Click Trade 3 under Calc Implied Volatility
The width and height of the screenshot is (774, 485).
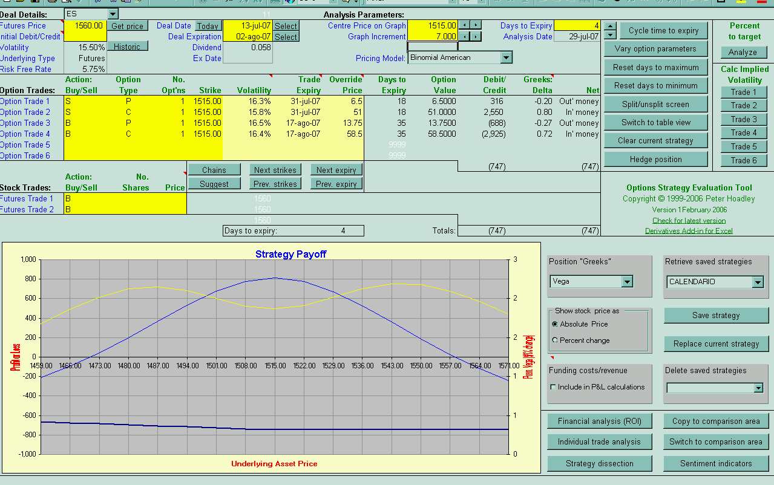coord(743,119)
